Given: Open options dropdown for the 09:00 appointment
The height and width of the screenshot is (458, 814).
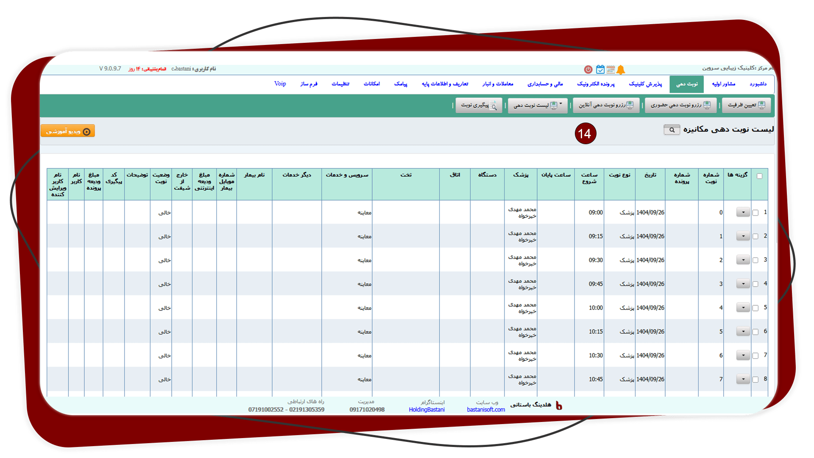Looking at the screenshot, I should pos(743,212).
